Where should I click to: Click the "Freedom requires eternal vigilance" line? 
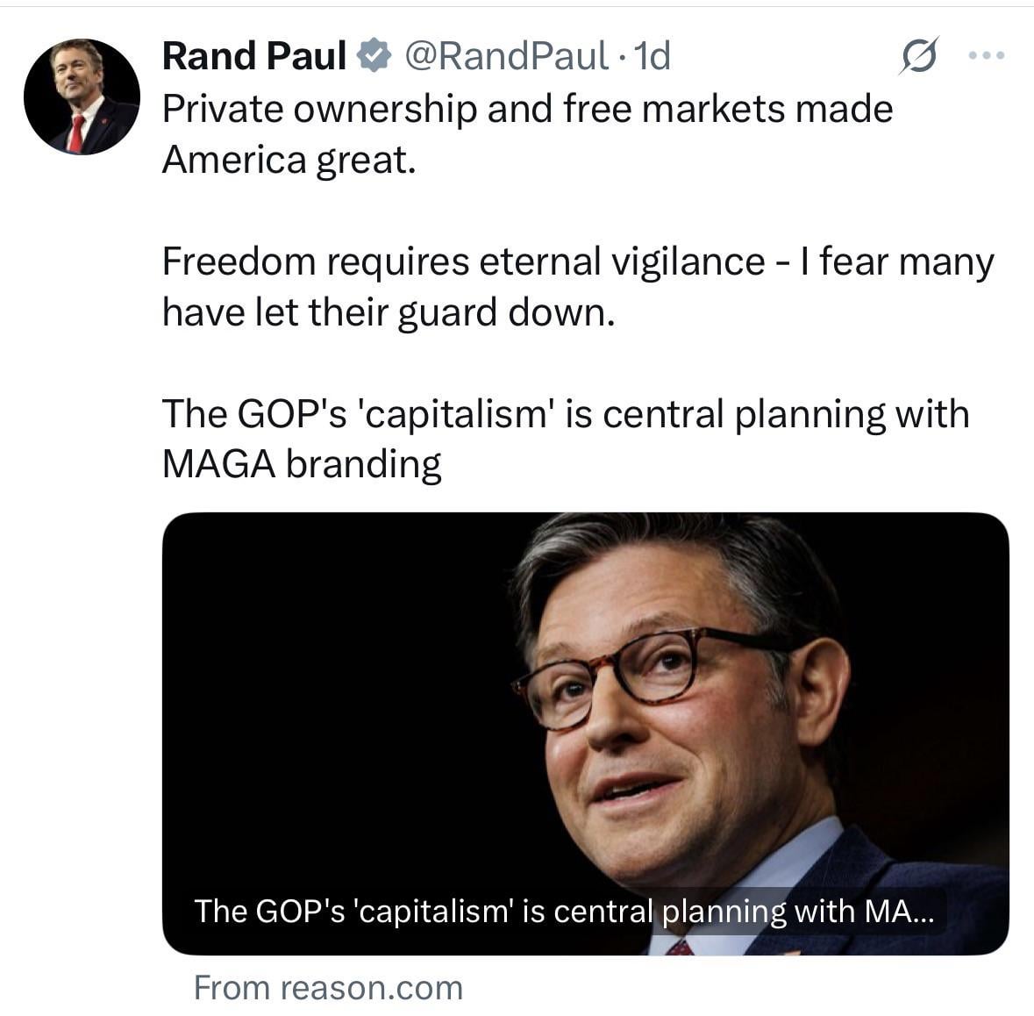pos(463,261)
